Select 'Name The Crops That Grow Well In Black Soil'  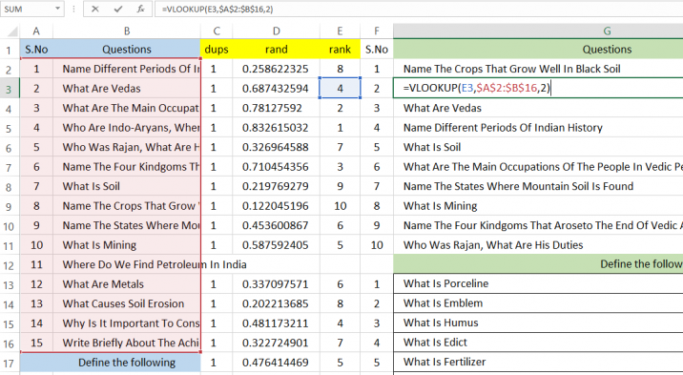[538, 69]
